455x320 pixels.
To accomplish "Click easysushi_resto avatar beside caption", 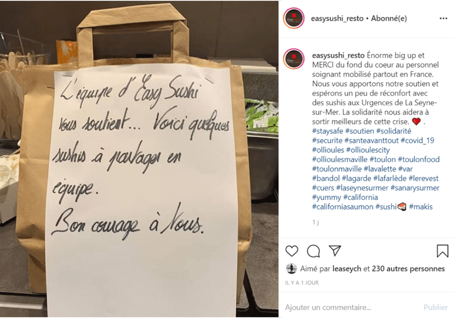I will (x=294, y=59).
